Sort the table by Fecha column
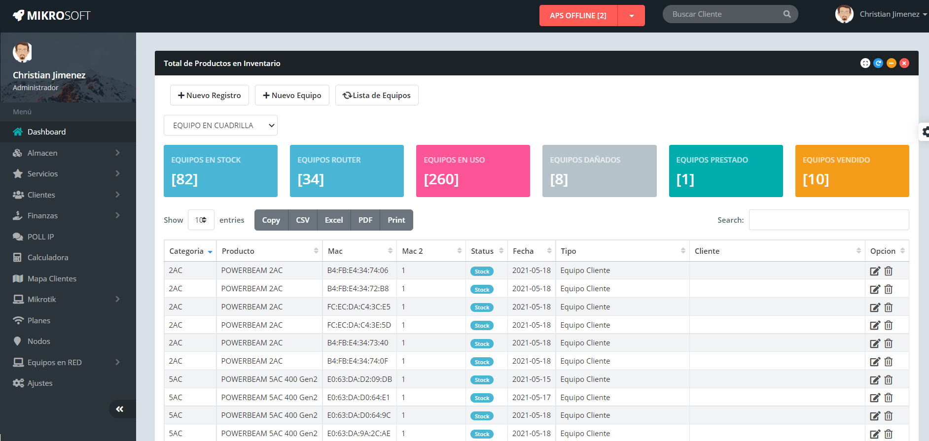This screenshot has width=929, height=441. click(x=532, y=251)
